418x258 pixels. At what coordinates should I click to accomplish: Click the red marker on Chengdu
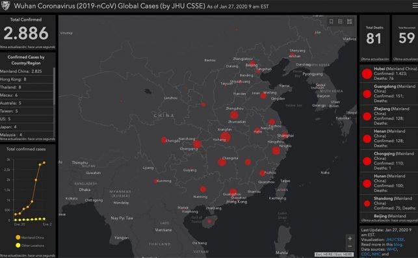click(164, 140)
